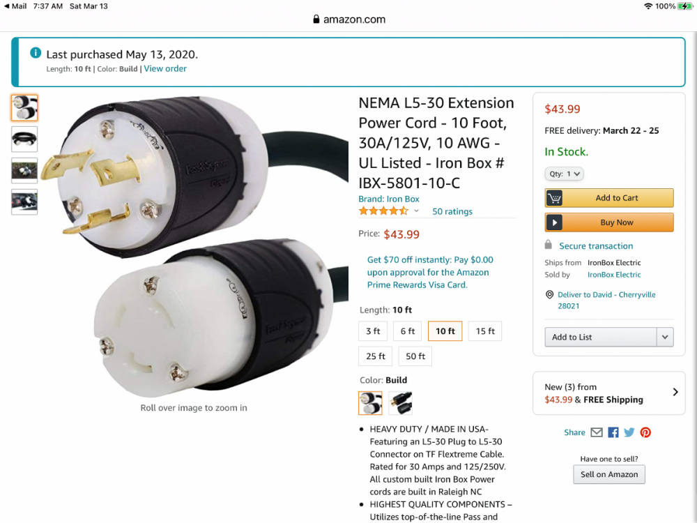
Task: Select the black plug color swatch
Action: tap(400, 403)
